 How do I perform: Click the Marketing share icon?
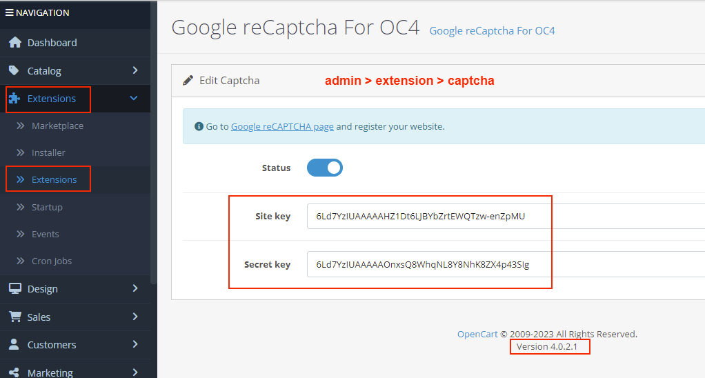[x=14, y=372]
